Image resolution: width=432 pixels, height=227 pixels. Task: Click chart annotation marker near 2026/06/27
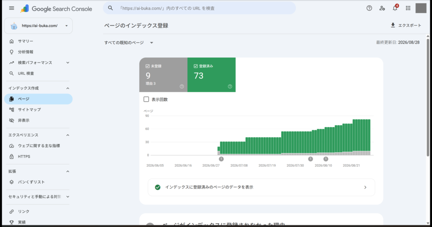click(x=221, y=159)
